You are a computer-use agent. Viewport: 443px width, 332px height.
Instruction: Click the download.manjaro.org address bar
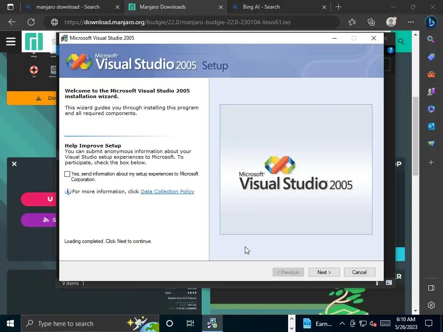click(177, 22)
